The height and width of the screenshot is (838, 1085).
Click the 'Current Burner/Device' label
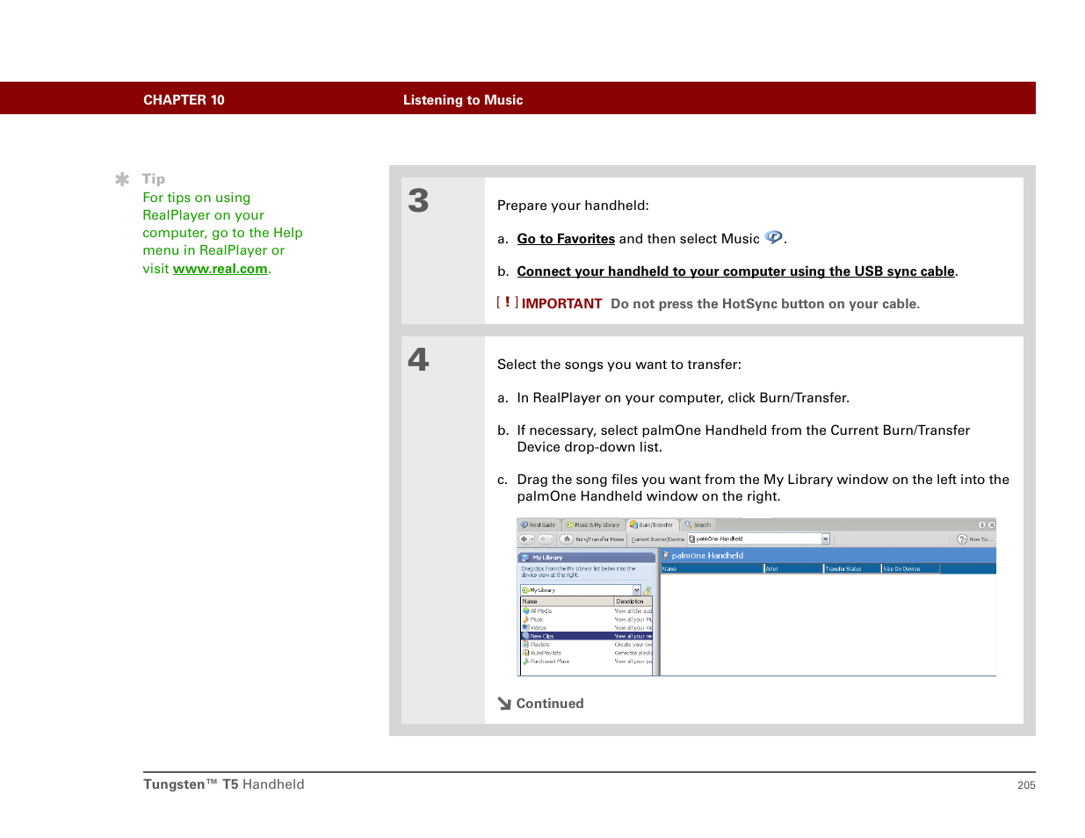(x=657, y=539)
